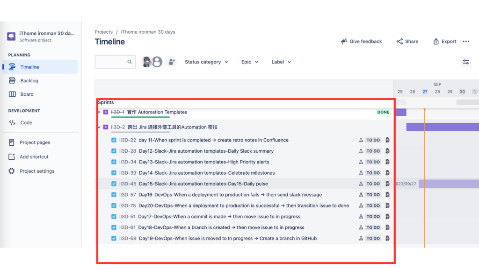This screenshot has height=269, width=479.
Task: Click the child-issue icon on II3D-22 row
Action: pos(361,140)
